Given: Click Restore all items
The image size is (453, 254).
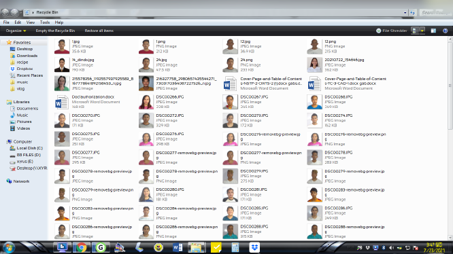Looking at the screenshot, I should pyautogui.click(x=99, y=31).
